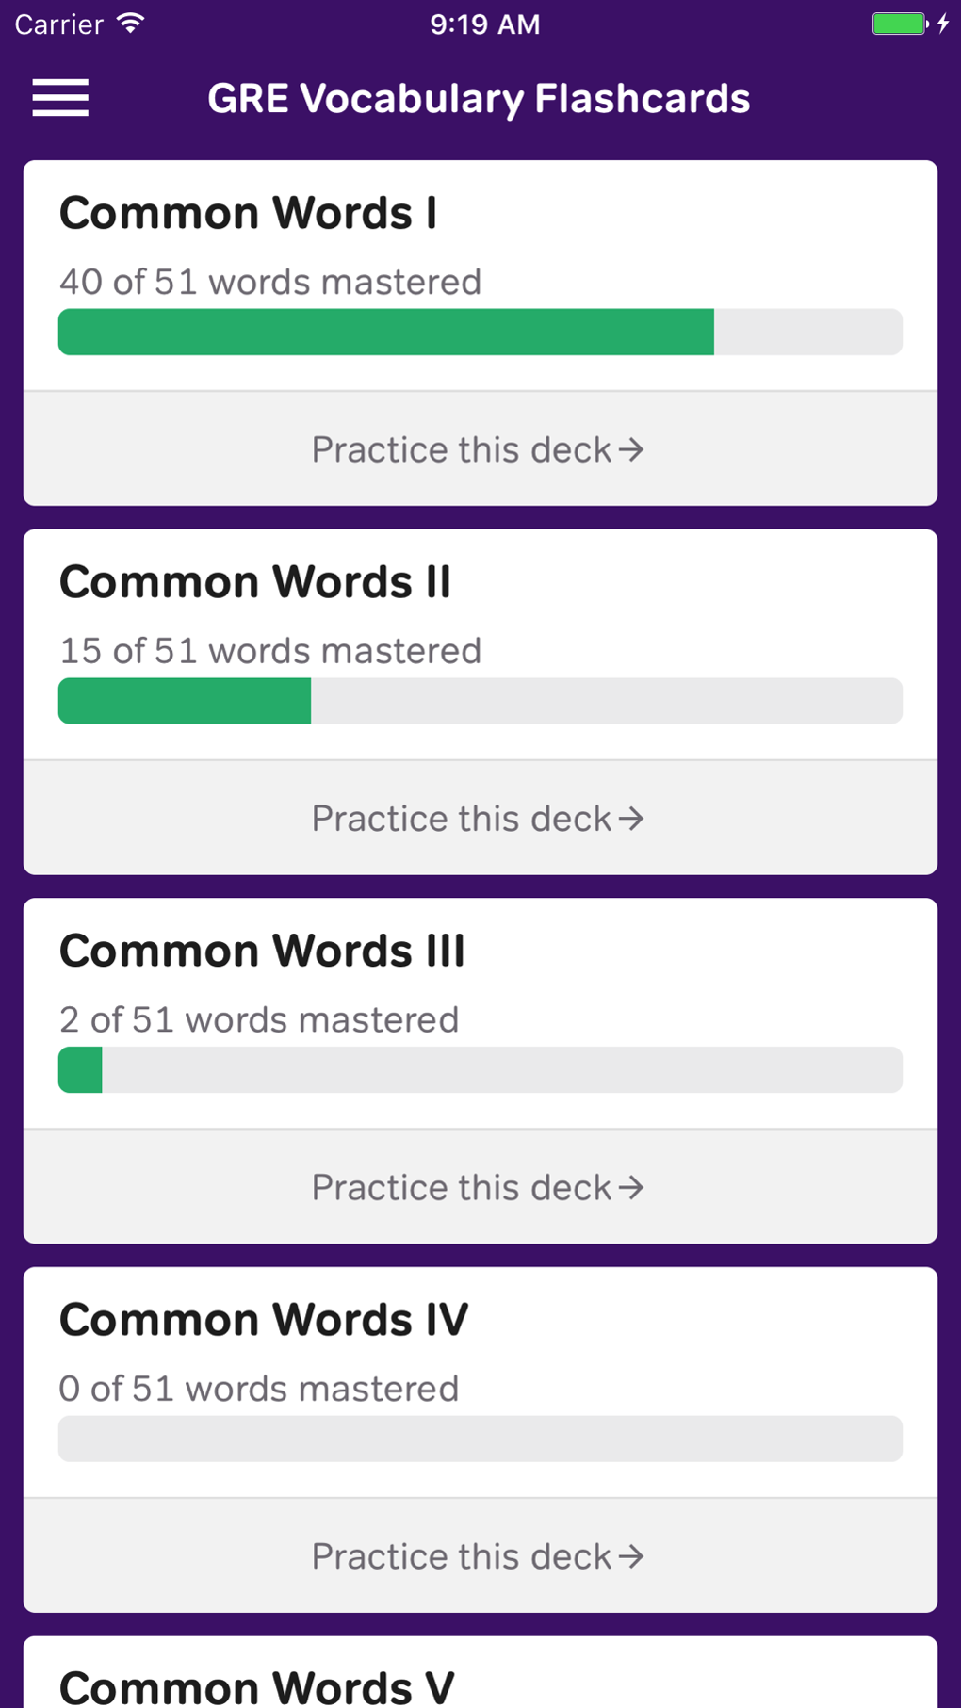Click the GRE Vocabulary Flashcards title
This screenshot has width=961, height=1708.
click(x=480, y=97)
